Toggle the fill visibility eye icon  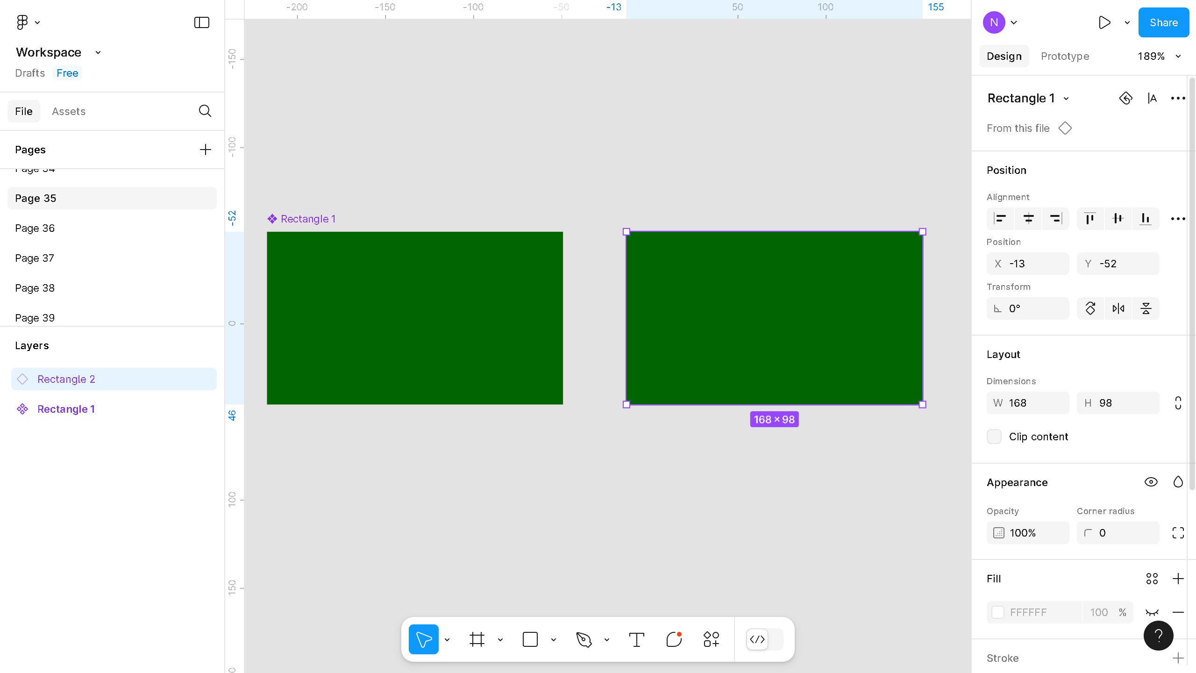(1152, 612)
